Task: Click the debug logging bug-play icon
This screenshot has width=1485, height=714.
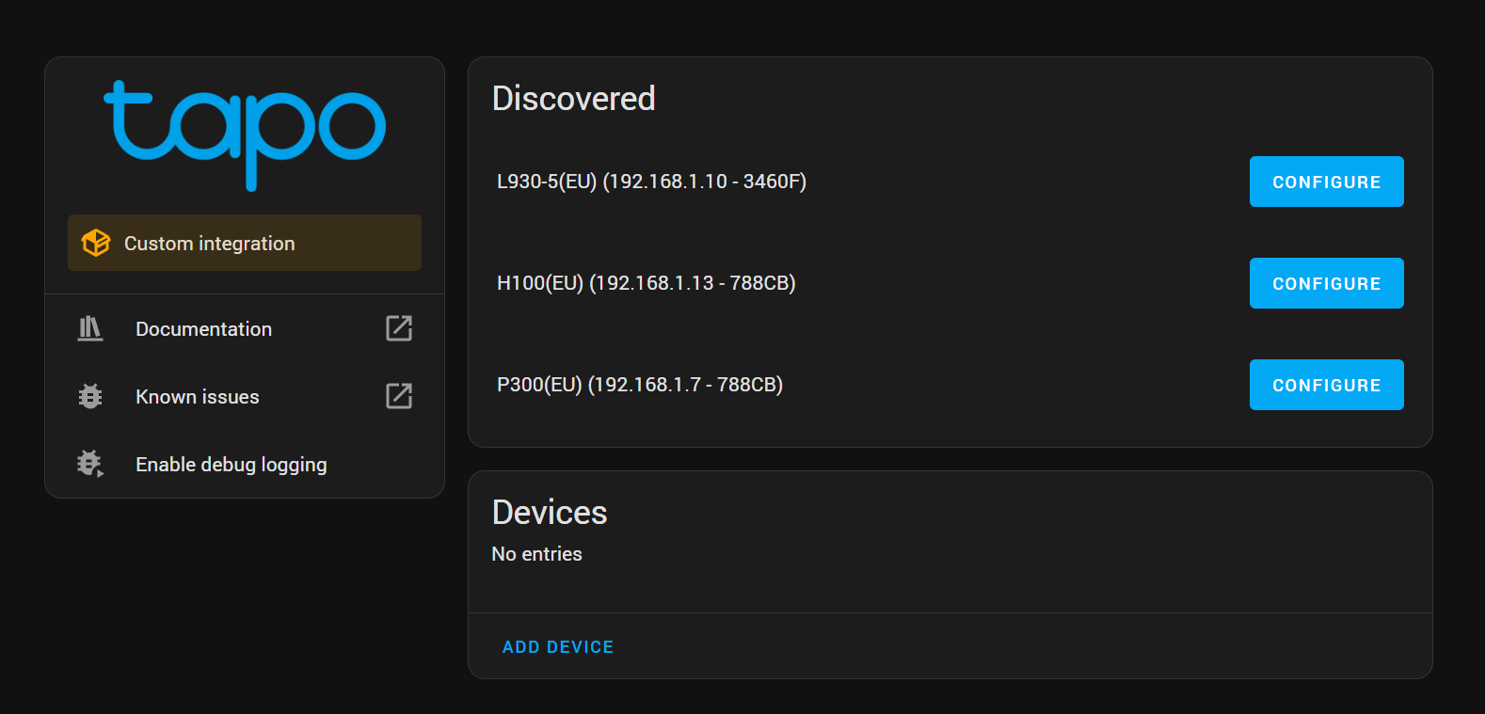Action: [x=90, y=464]
